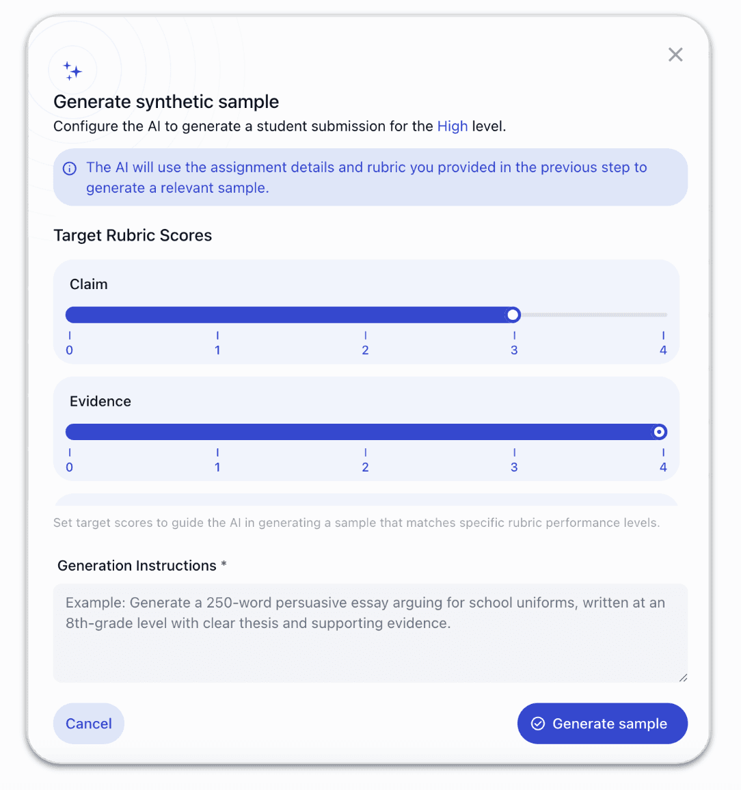Close the Generate synthetic sample dialog

coord(675,55)
